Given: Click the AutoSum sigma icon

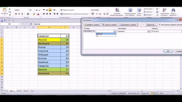Looking at the screenshot, I should 157,9.
